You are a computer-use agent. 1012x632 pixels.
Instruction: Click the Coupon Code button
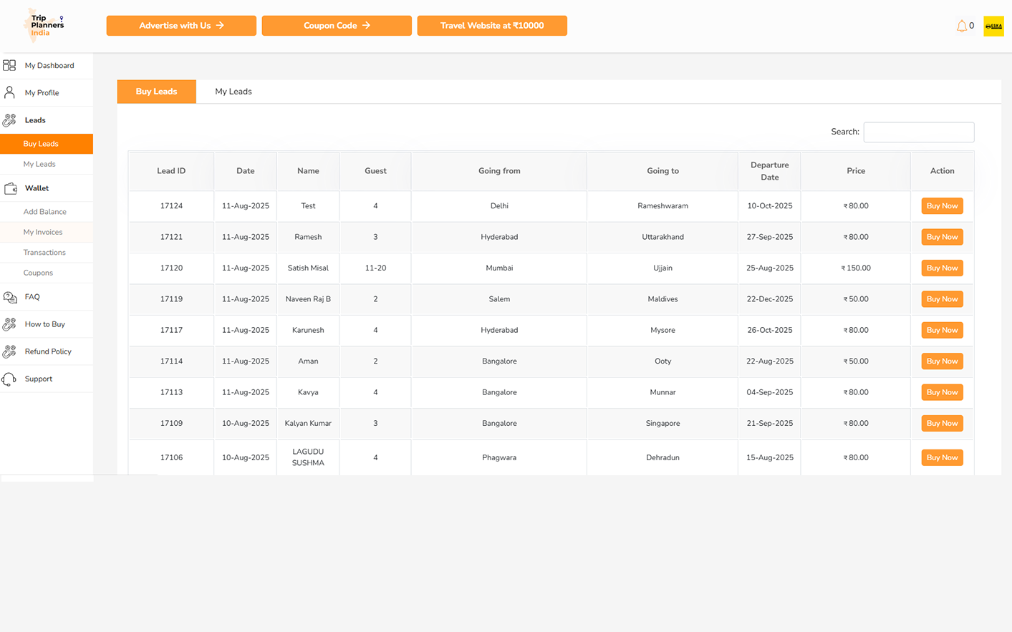point(337,26)
